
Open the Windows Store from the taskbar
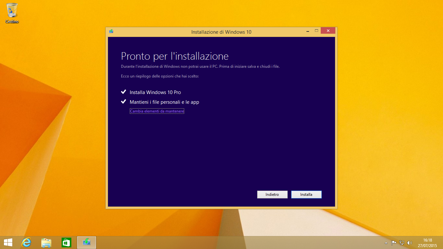click(66, 242)
